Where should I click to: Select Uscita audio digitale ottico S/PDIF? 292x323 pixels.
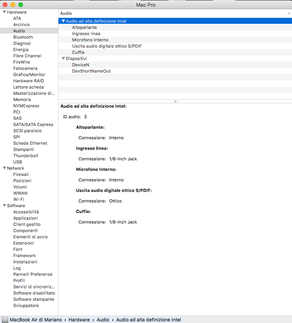107,46
